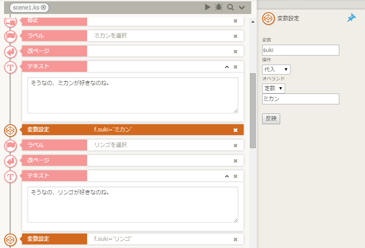Click the 反映 button

pos(271,119)
